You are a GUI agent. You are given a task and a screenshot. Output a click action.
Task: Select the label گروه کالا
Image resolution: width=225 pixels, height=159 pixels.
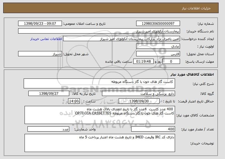(x=207, y=94)
